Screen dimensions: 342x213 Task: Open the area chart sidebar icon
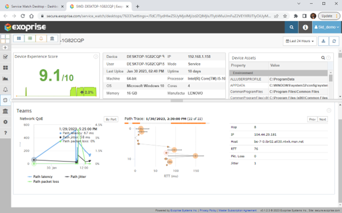click(x=5, y=79)
